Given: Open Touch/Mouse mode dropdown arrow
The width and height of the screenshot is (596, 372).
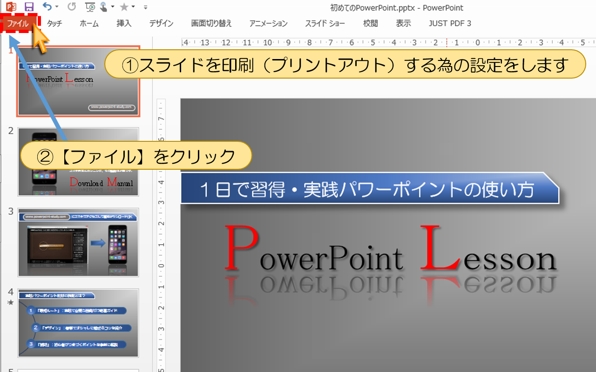Looking at the screenshot, I should (113, 7).
